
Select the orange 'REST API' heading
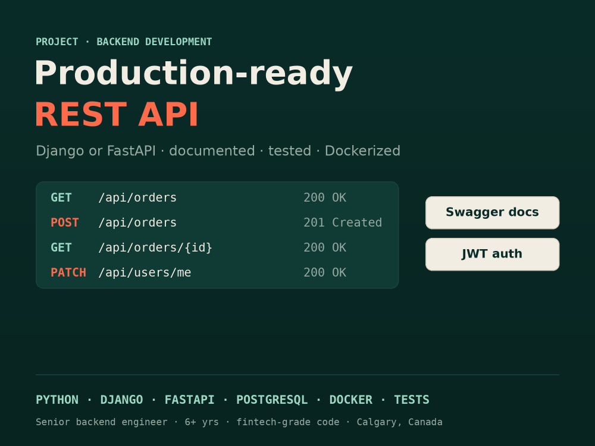coord(117,115)
